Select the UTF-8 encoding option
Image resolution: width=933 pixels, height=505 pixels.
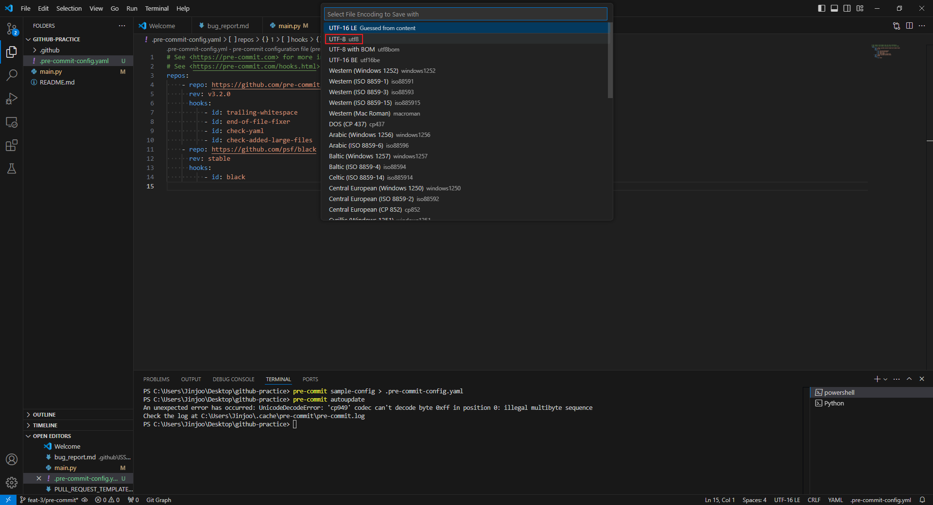point(466,39)
